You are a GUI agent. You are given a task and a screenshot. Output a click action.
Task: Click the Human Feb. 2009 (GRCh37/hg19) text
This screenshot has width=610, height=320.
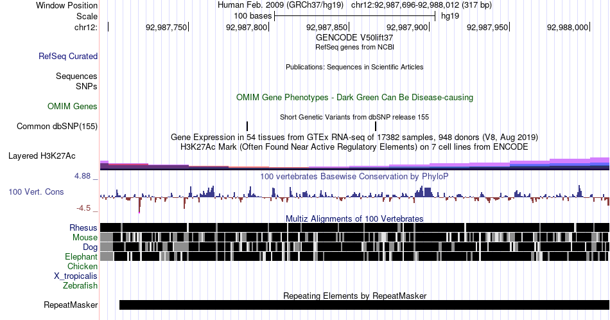point(281,5)
